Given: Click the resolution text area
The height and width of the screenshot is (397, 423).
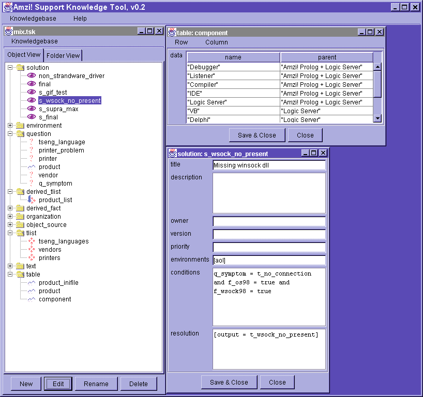Looking at the screenshot, I should click(x=269, y=349).
